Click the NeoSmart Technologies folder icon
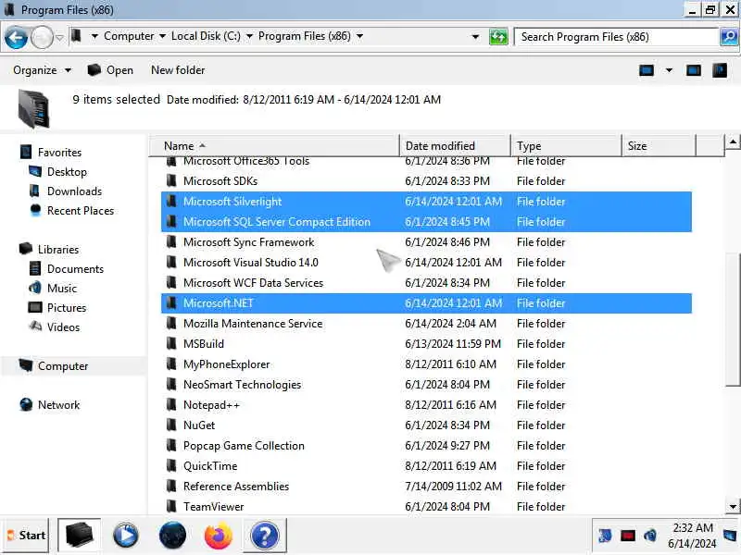741x555 pixels. tap(171, 384)
